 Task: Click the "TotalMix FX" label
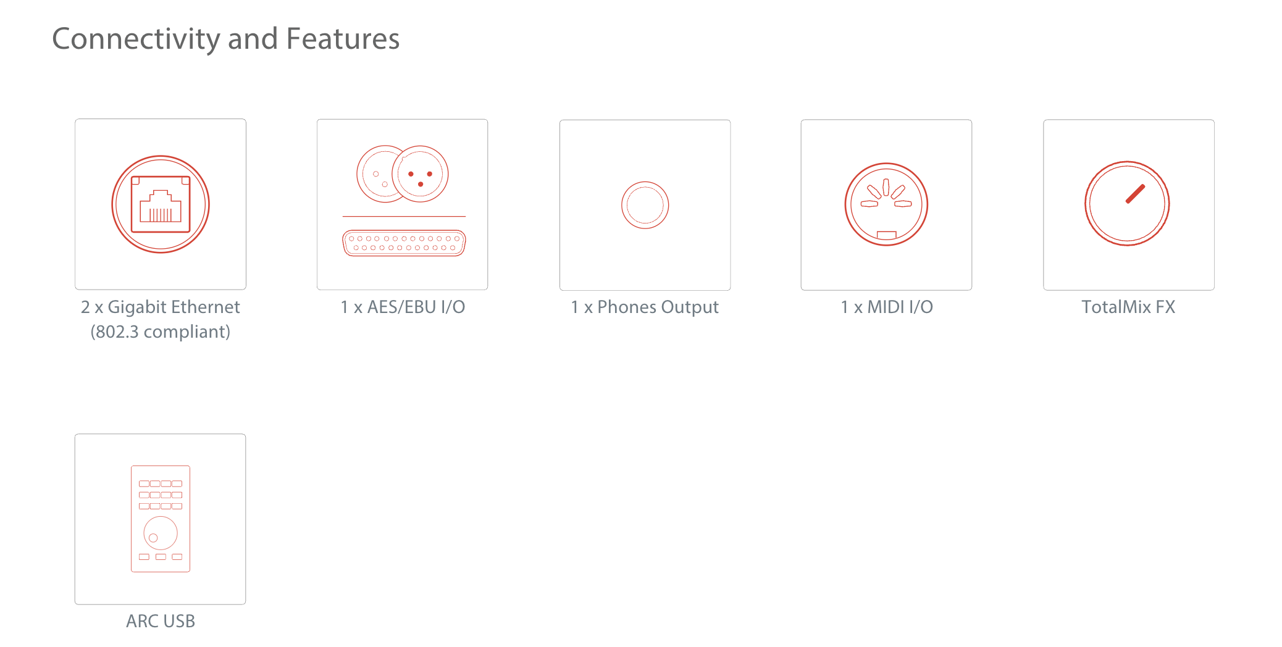pyautogui.click(x=1128, y=307)
